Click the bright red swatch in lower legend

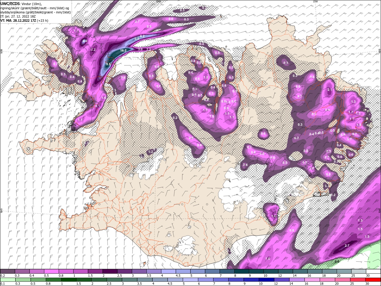tap(374, 280)
